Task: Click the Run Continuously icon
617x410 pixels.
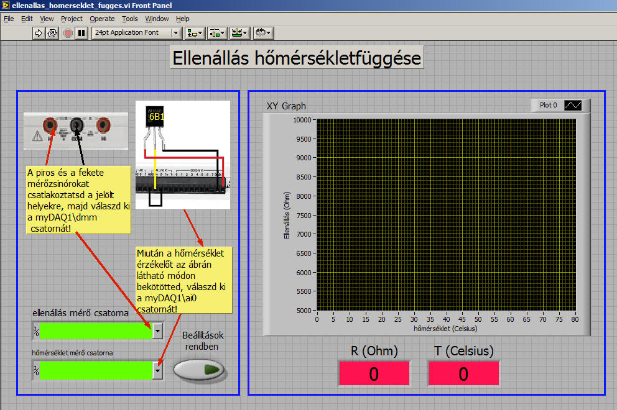Action: click(x=52, y=33)
